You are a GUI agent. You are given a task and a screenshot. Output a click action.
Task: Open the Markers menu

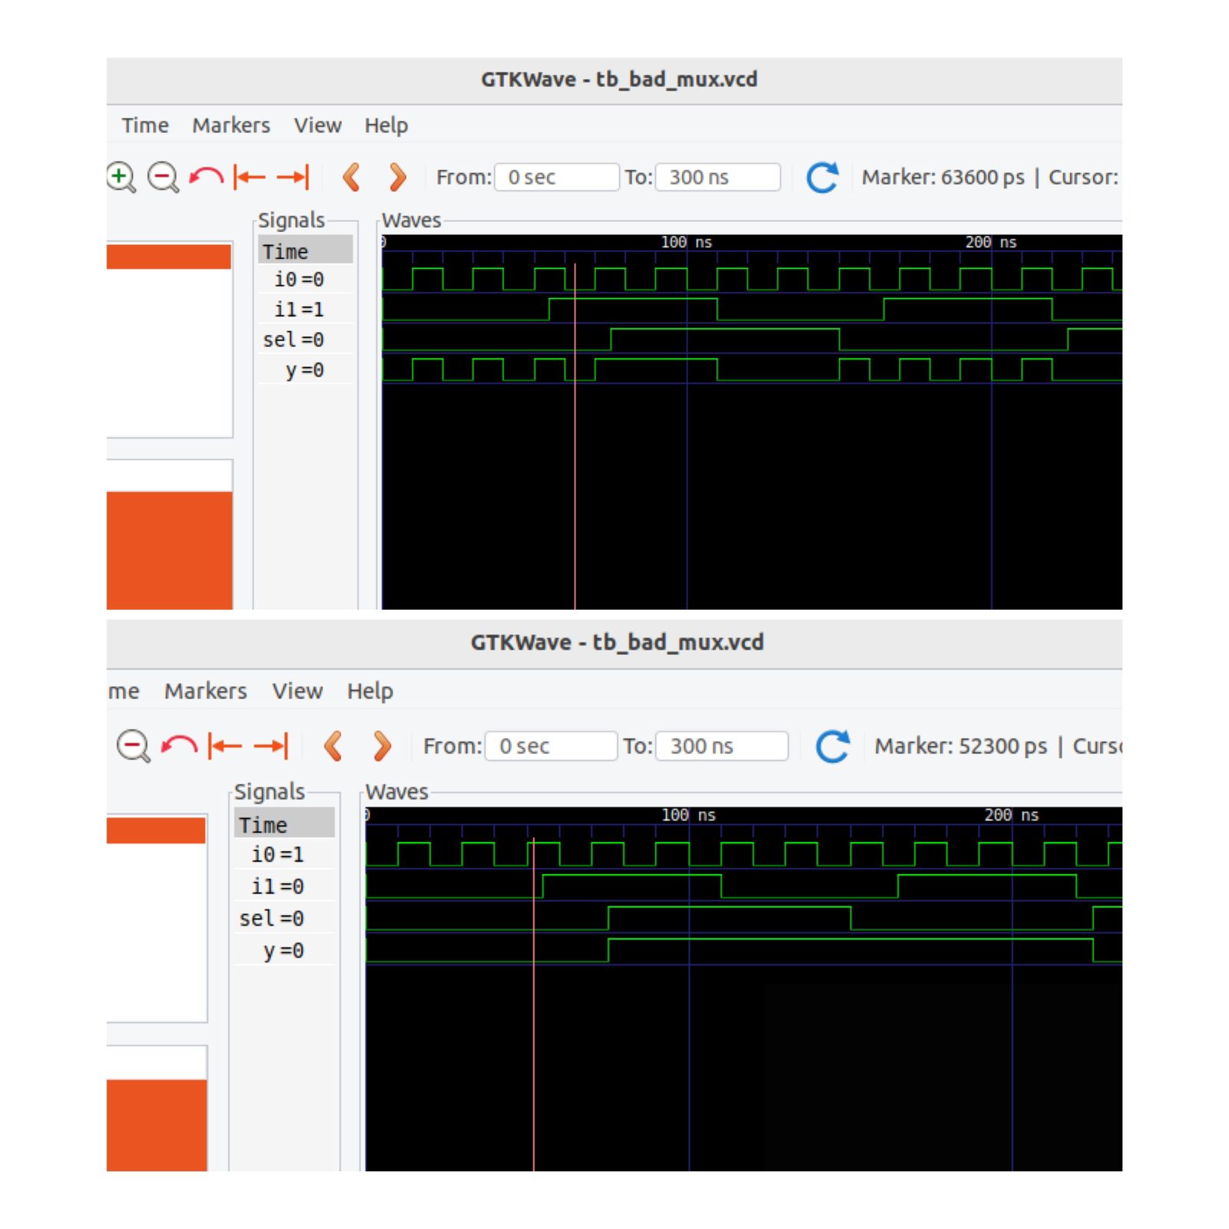[x=230, y=125]
